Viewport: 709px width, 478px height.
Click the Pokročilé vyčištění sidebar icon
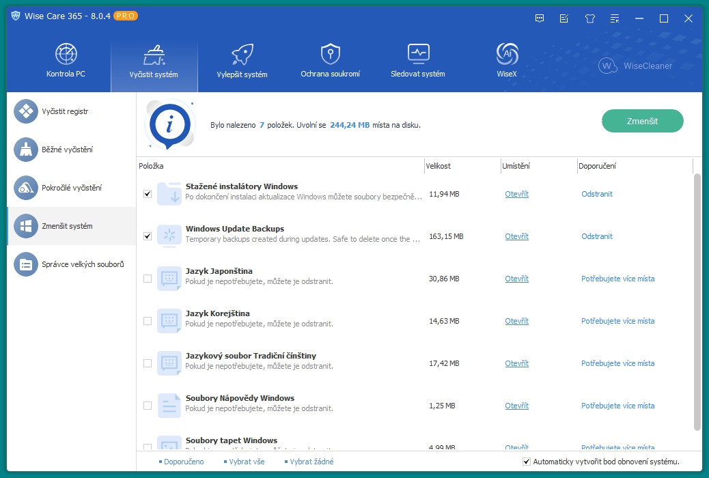pos(26,188)
